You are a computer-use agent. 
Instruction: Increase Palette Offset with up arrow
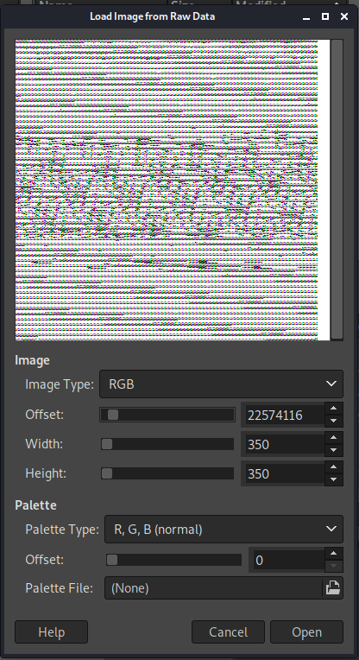pos(334,554)
